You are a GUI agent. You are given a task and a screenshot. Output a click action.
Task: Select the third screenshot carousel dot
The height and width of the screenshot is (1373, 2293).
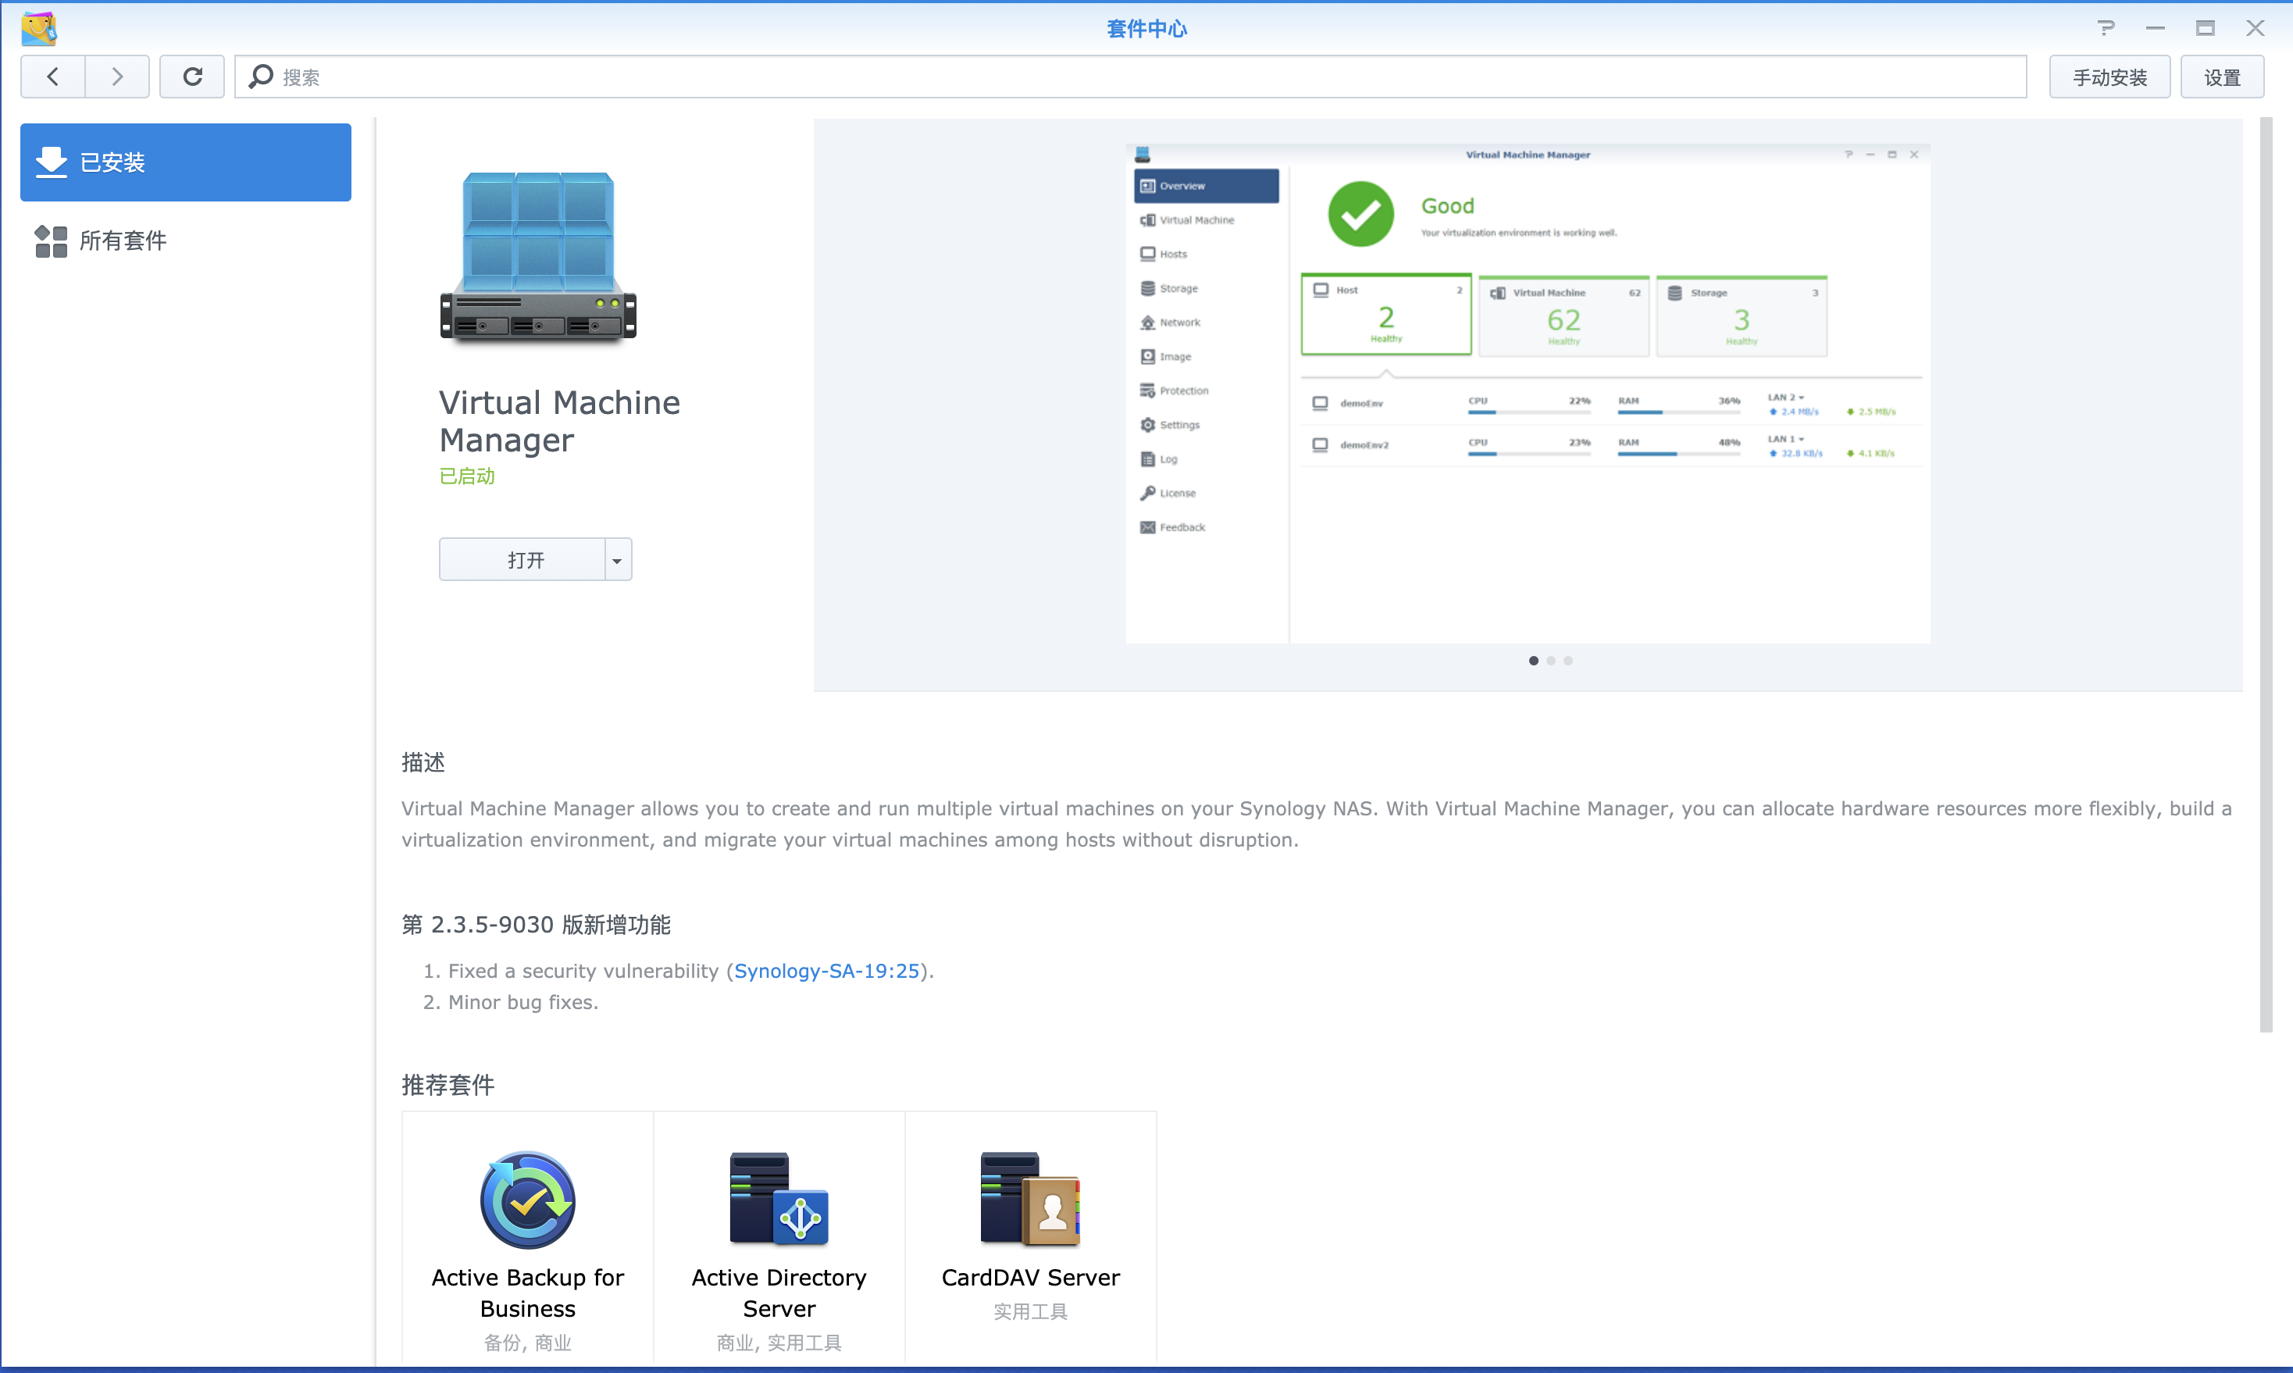coord(1567,661)
